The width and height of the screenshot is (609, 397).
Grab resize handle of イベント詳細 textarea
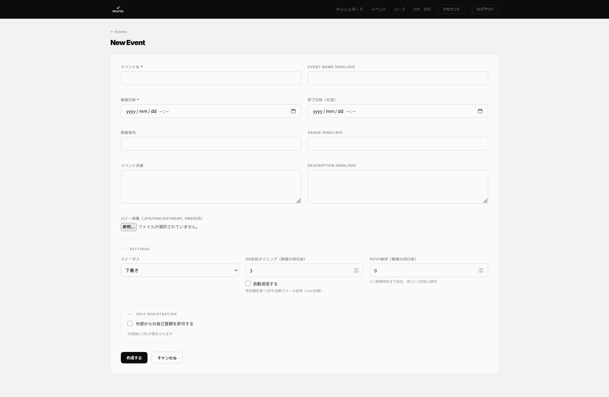point(298,201)
